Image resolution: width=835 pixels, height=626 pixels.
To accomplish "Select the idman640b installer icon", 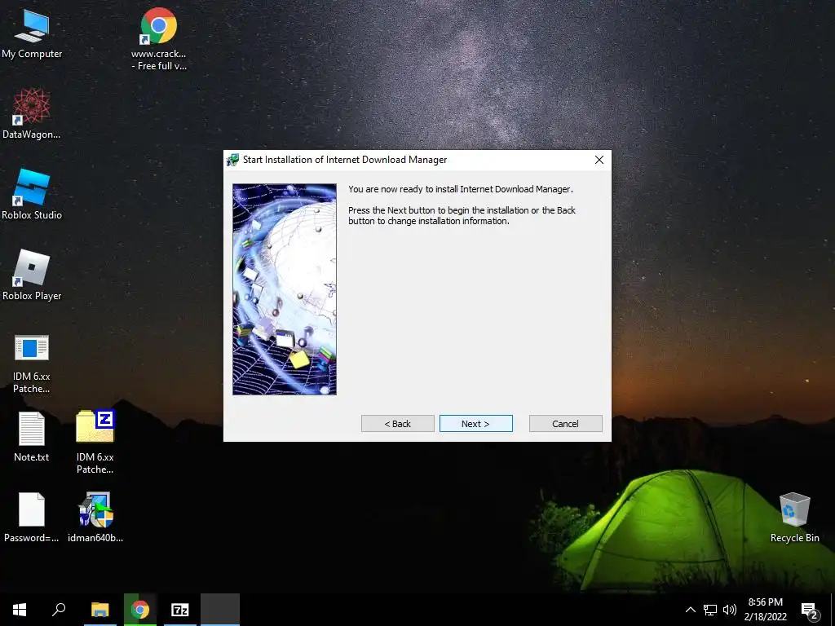I will [x=95, y=517].
